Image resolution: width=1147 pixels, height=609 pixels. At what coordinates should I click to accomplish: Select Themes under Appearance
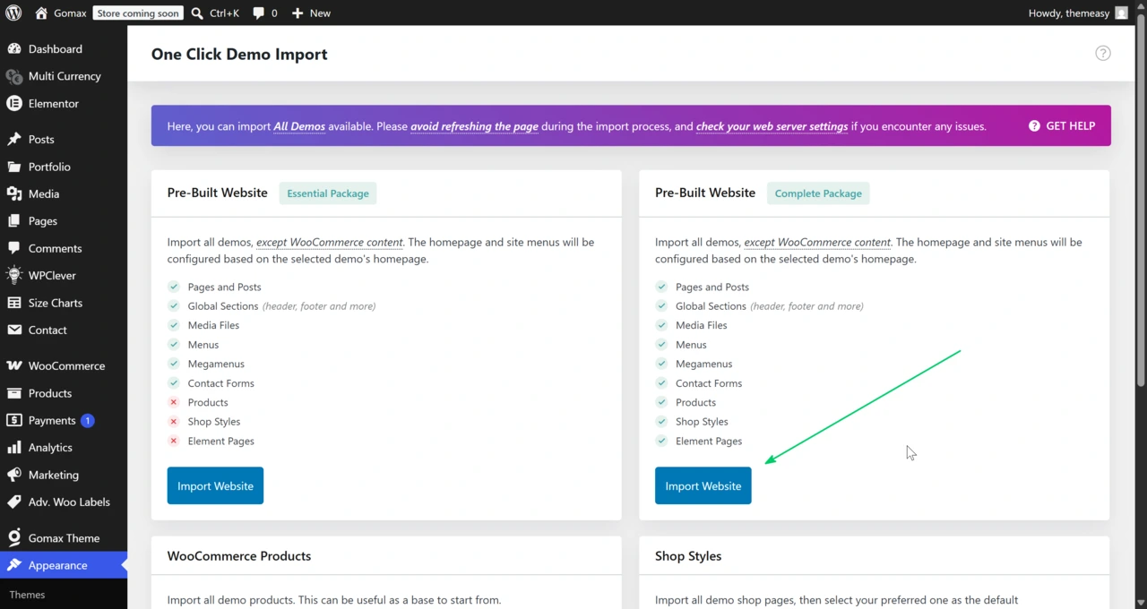click(x=27, y=595)
